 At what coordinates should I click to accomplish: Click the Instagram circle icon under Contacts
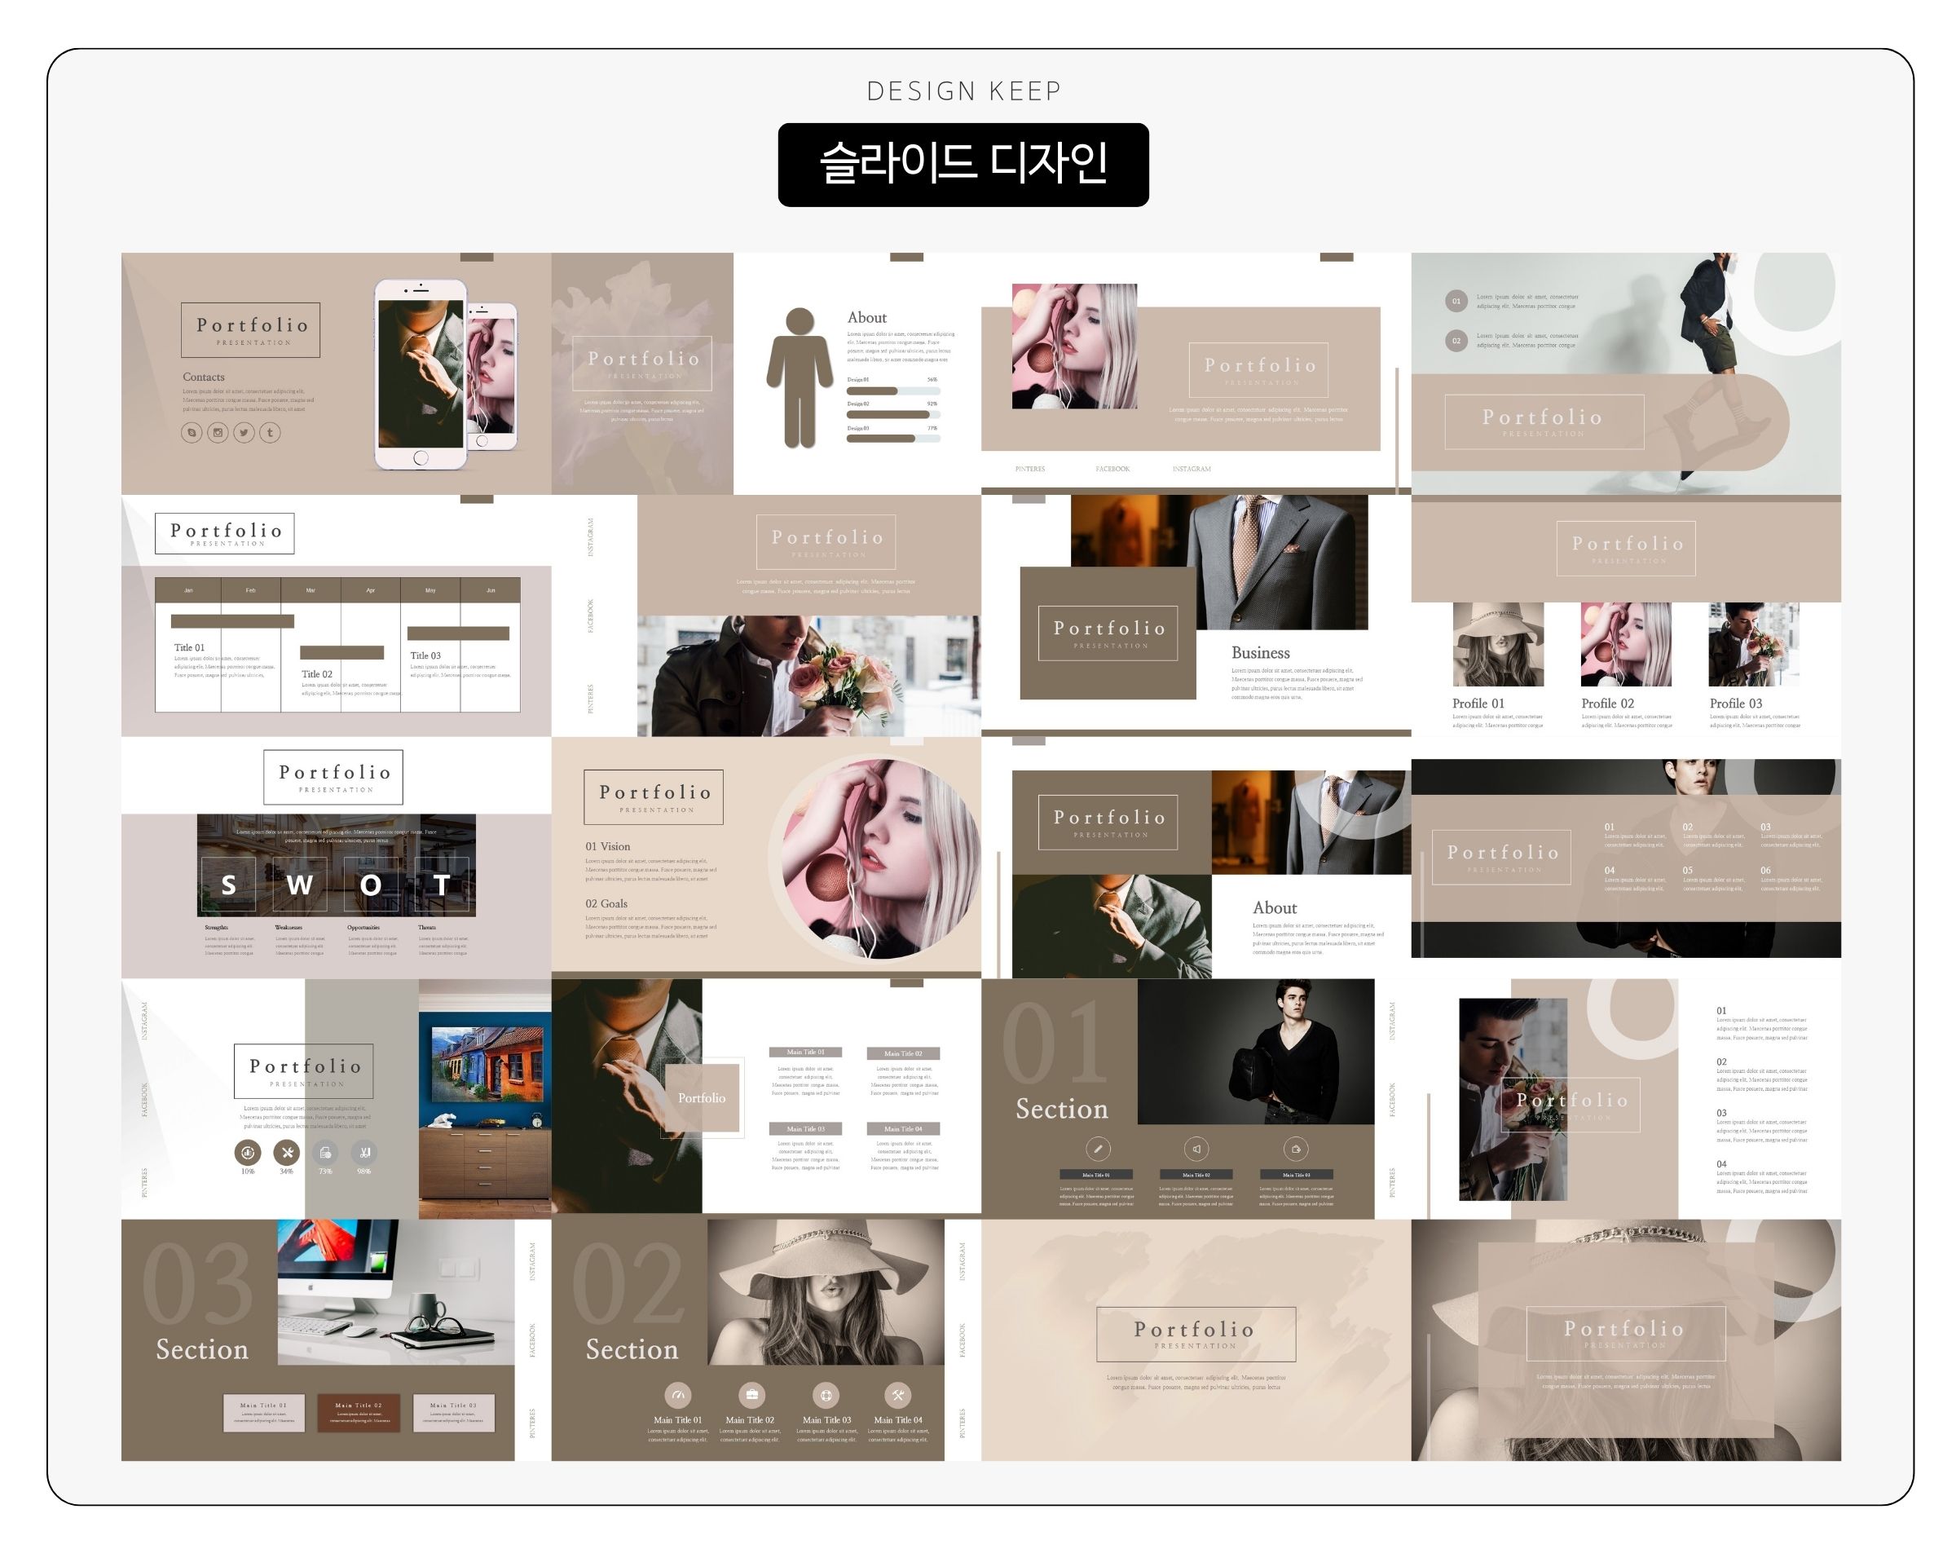coord(218,433)
